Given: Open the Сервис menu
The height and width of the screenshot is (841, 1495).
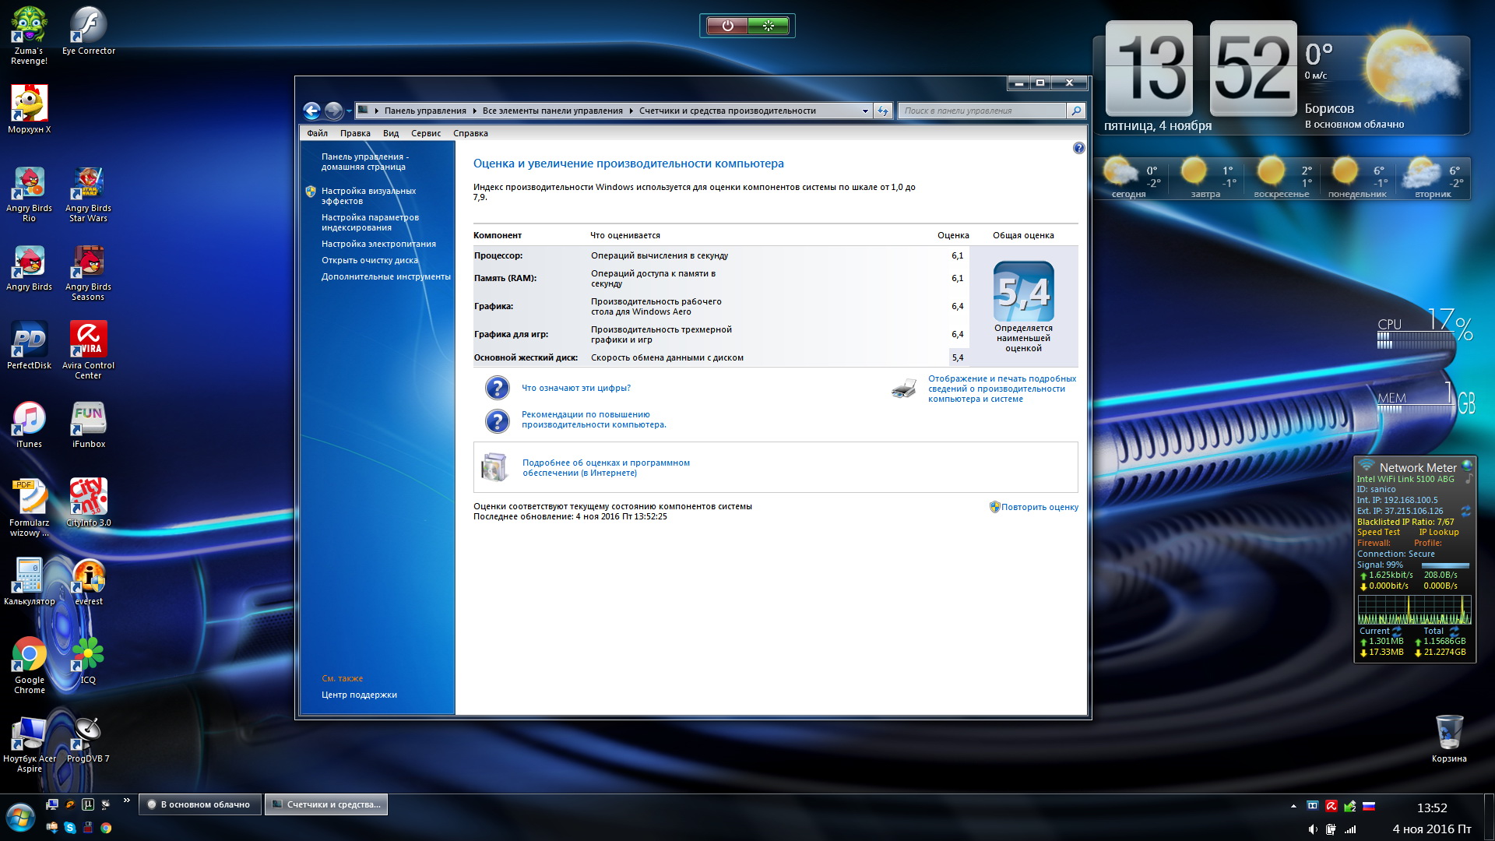Looking at the screenshot, I should (x=425, y=133).
